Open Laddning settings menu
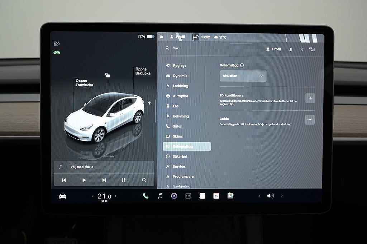The image size is (367, 244). point(180,86)
